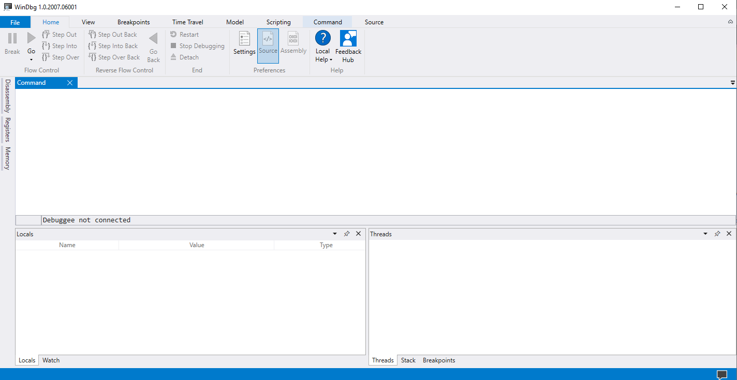Screen dimensions: 737x380
Task: Click the Go Back button
Action: pos(153,47)
